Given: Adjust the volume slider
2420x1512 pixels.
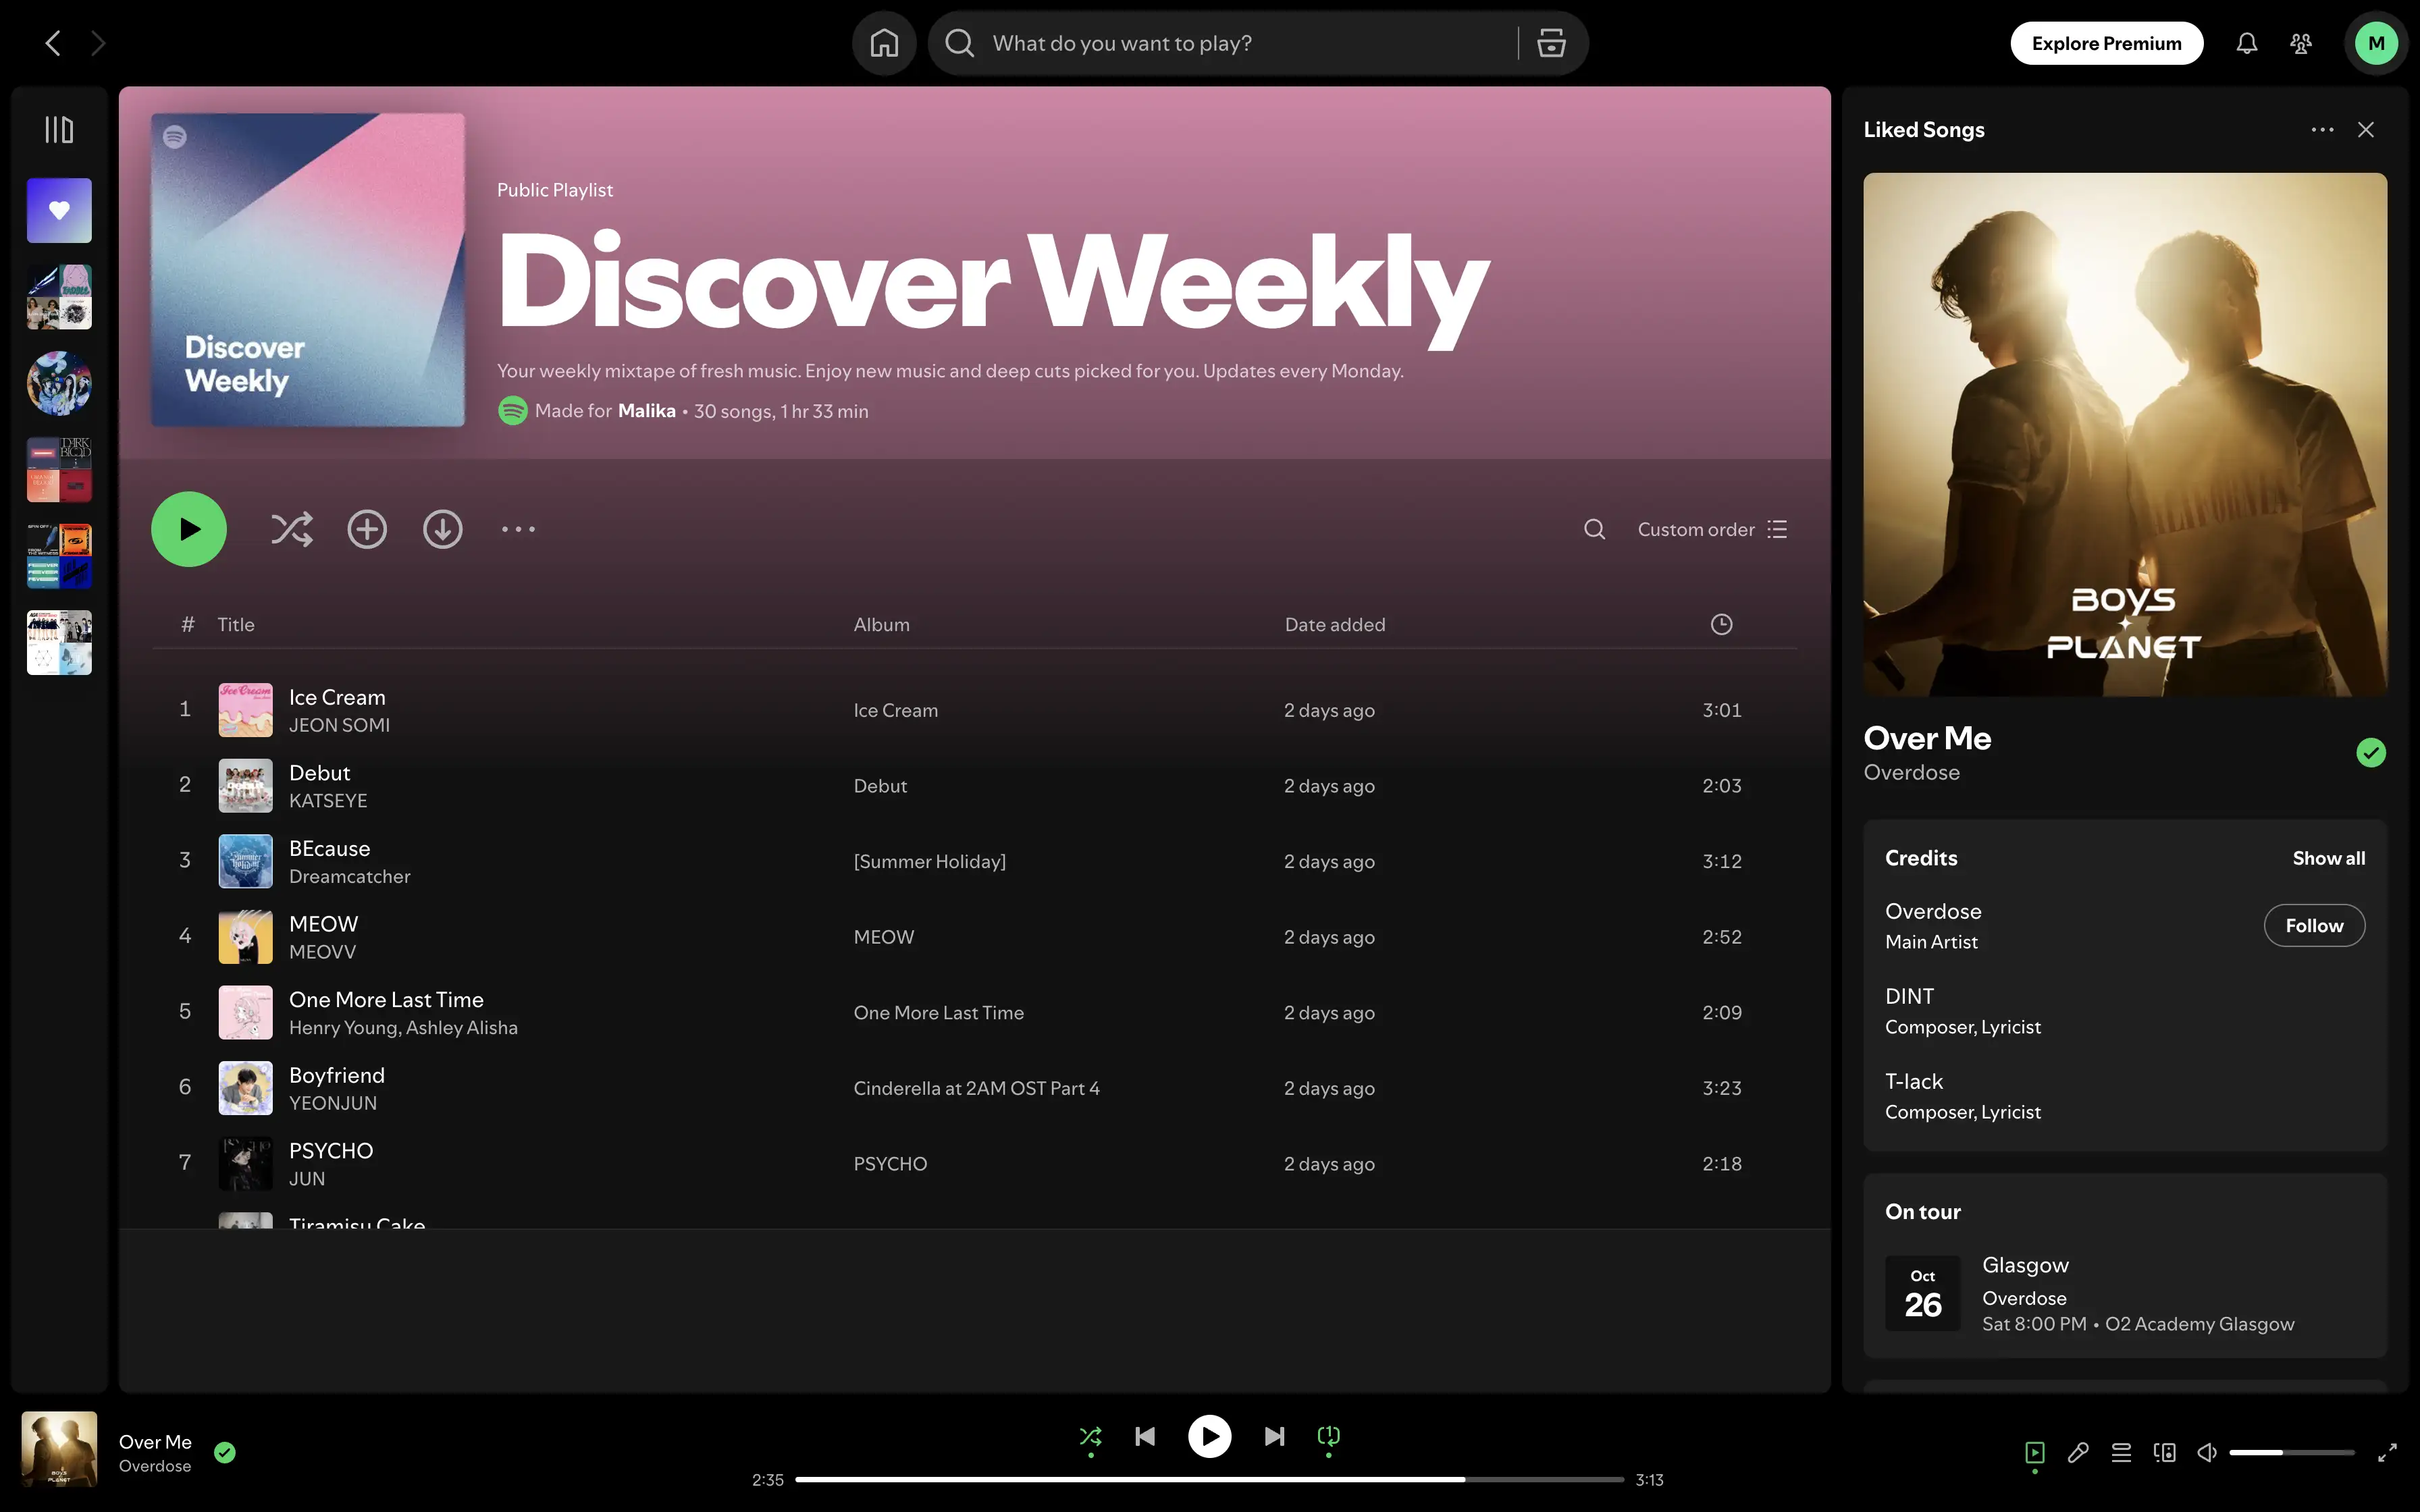Looking at the screenshot, I should click(2291, 1453).
